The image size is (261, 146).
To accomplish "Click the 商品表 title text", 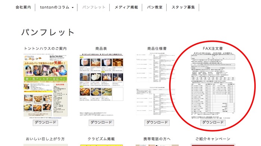I will pyautogui.click(x=101, y=48).
